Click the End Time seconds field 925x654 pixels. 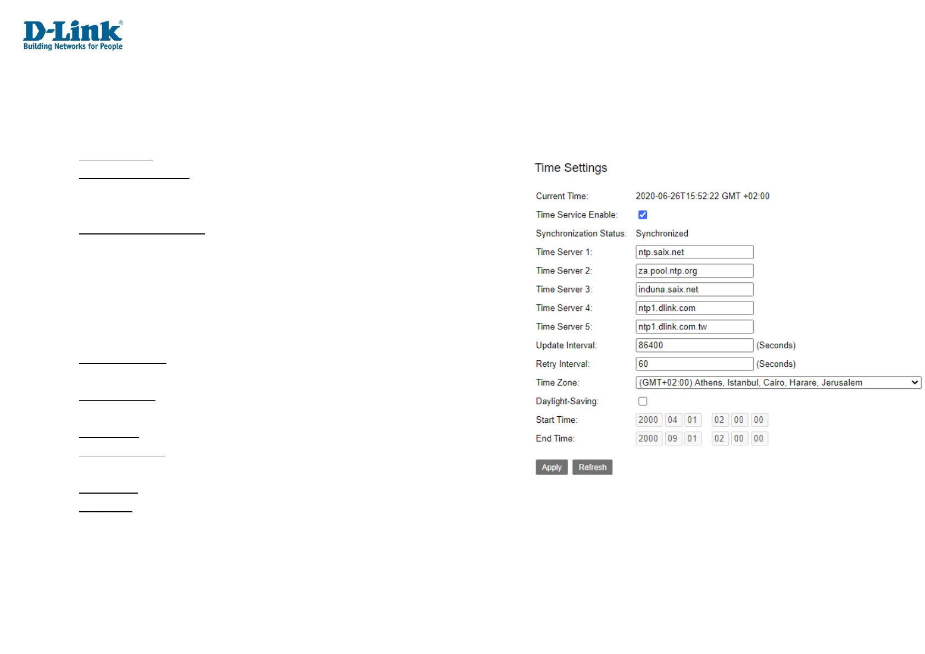tap(760, 439)
